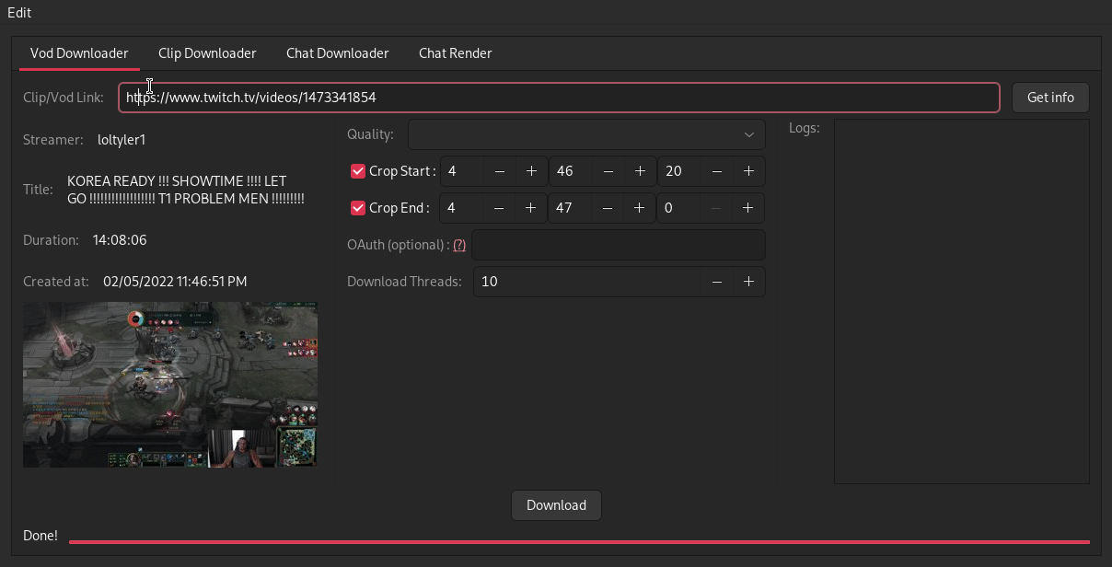
Task: Increase Download Threads with plus button
Action: tap(748, 282)
